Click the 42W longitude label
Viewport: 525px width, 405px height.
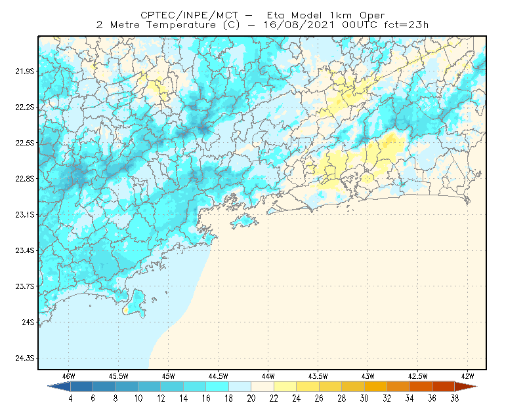click(467, 376)
